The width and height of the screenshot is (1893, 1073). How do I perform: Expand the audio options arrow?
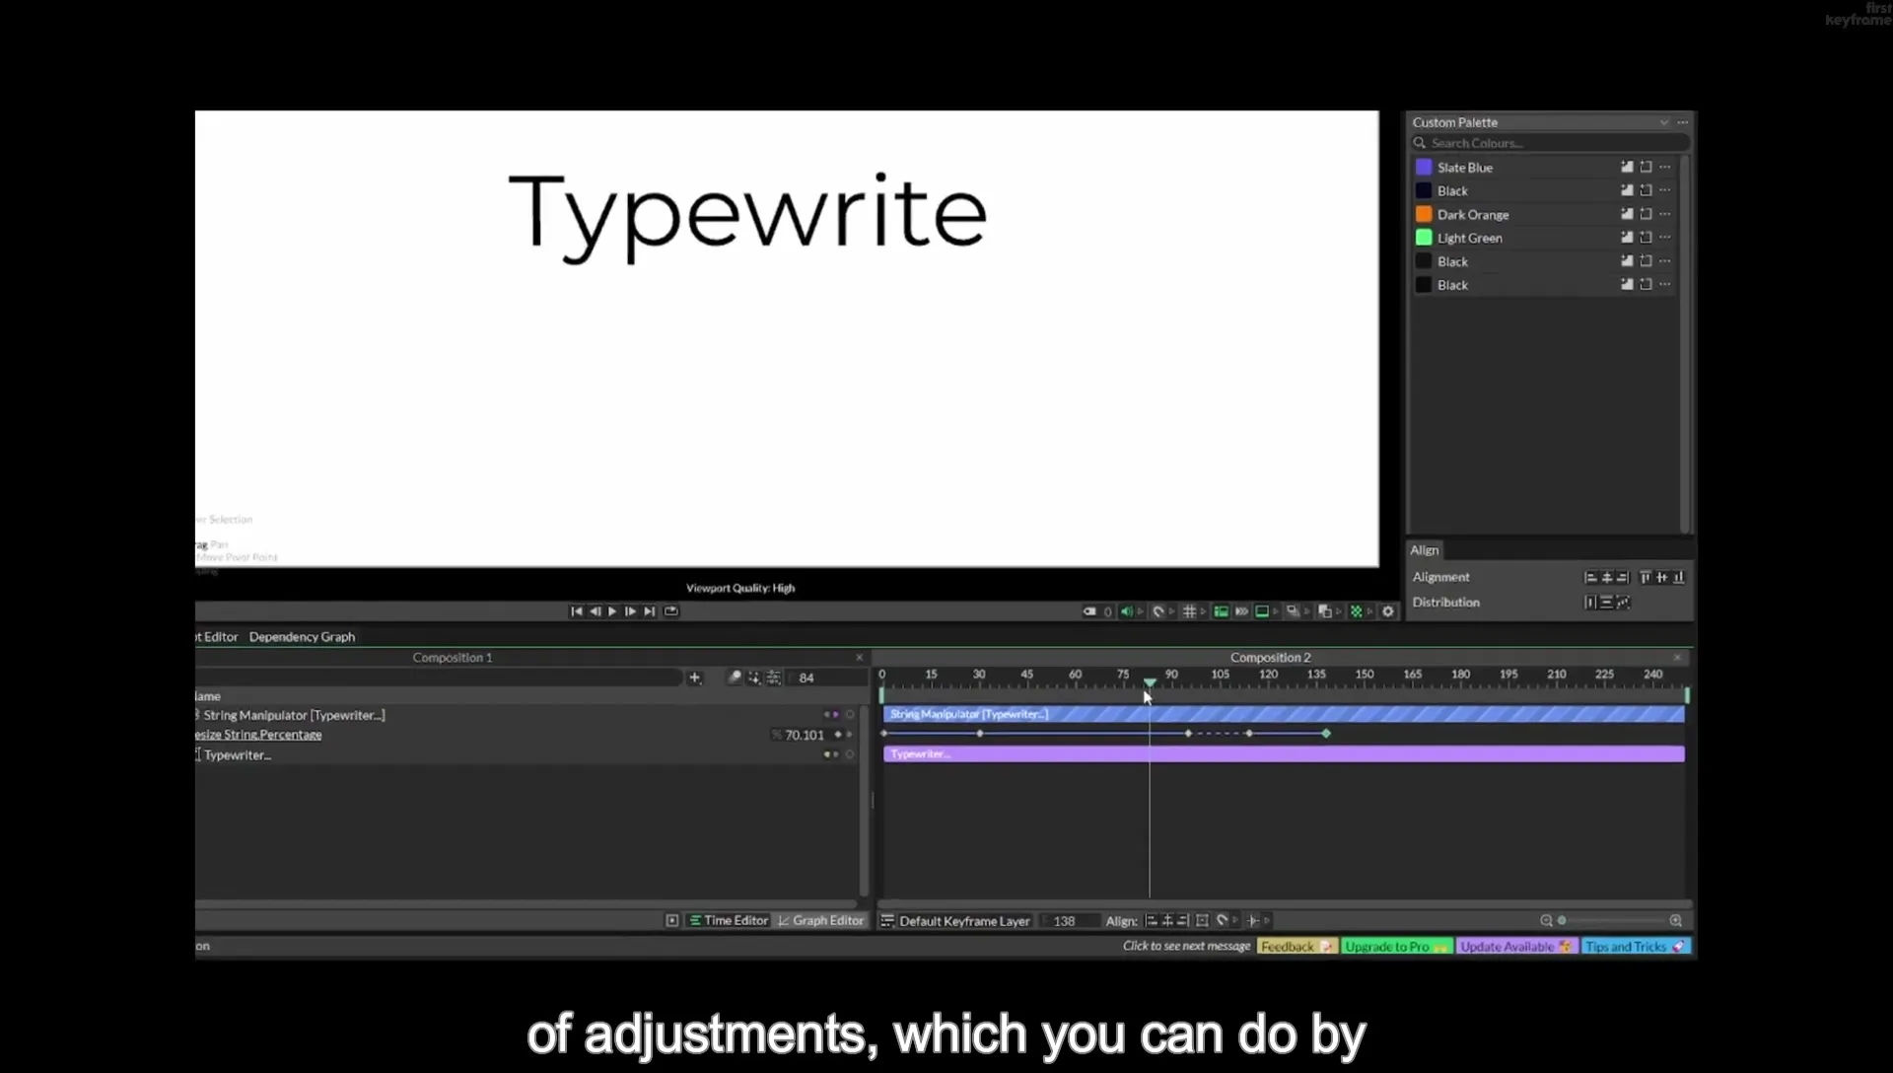(1141, 611)
